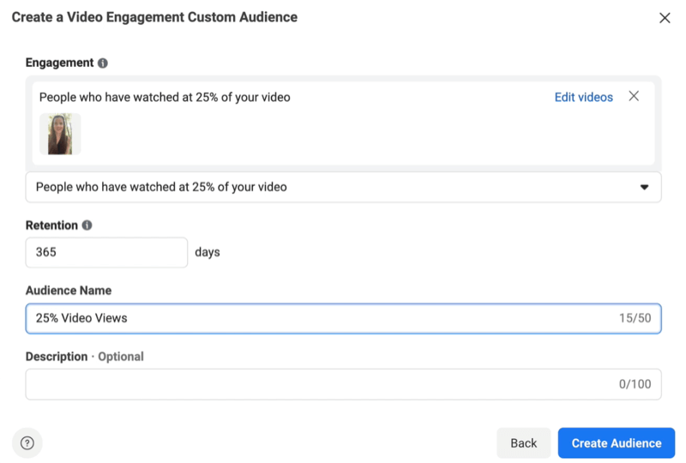Click the Create Audience button
This screenshot has width=686, height=463.
click(616, 443)
